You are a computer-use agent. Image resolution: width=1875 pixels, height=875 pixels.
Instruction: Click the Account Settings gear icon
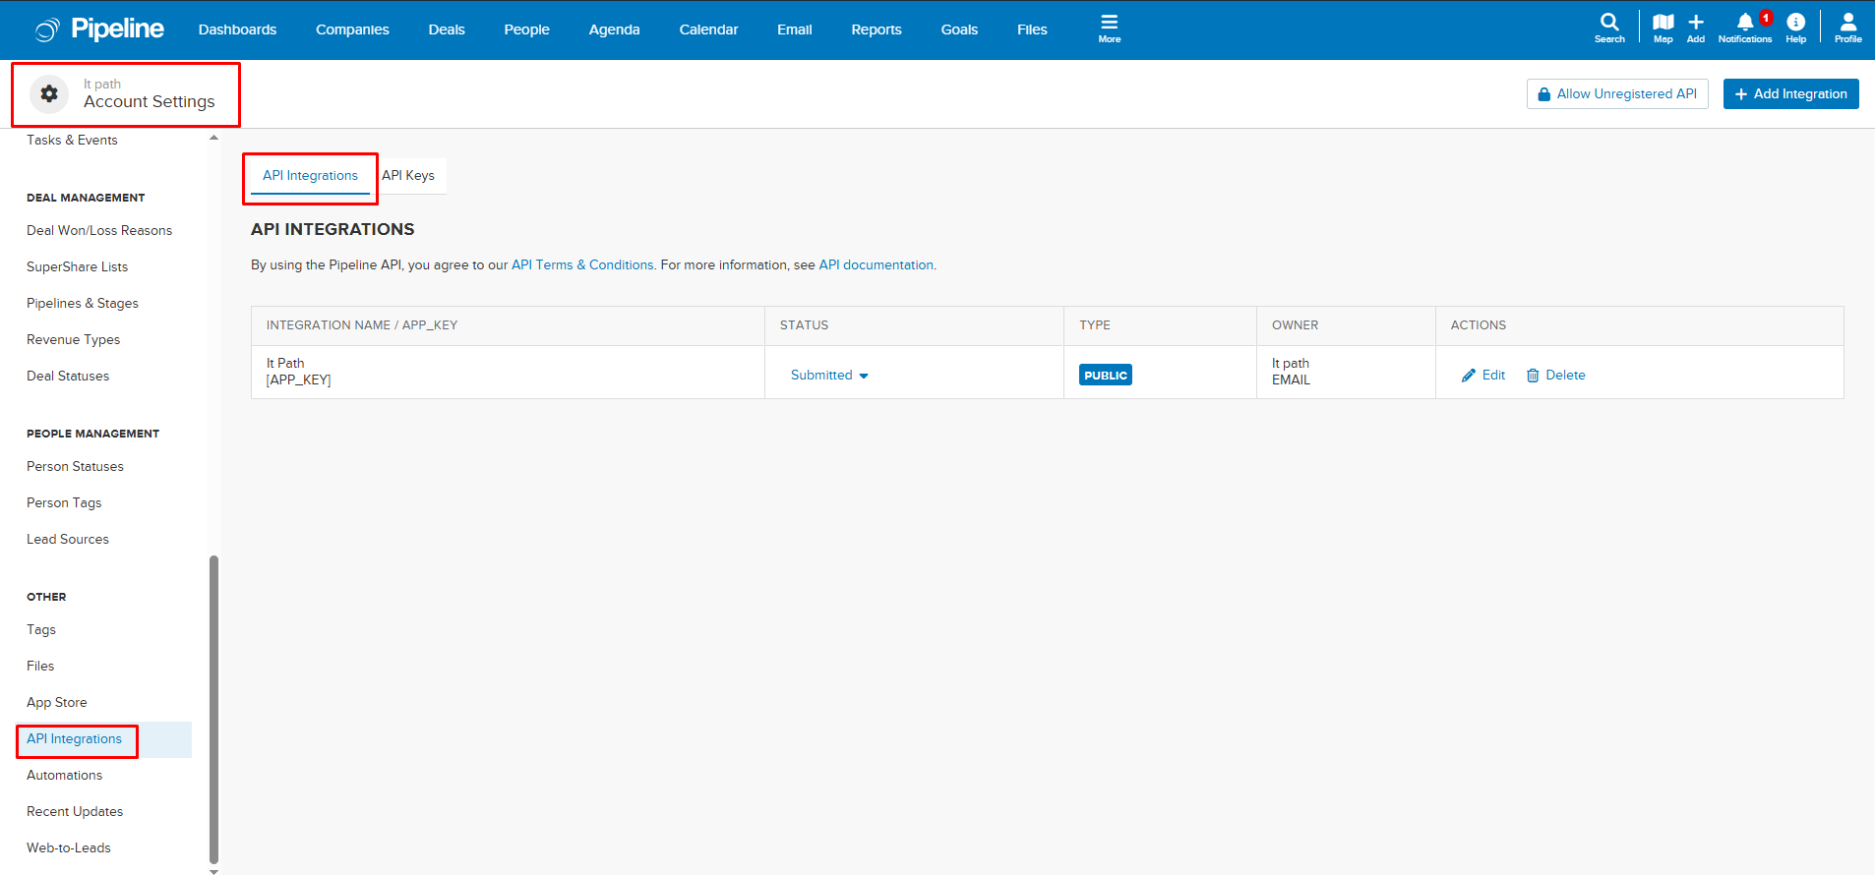click(x=49, y=94)
